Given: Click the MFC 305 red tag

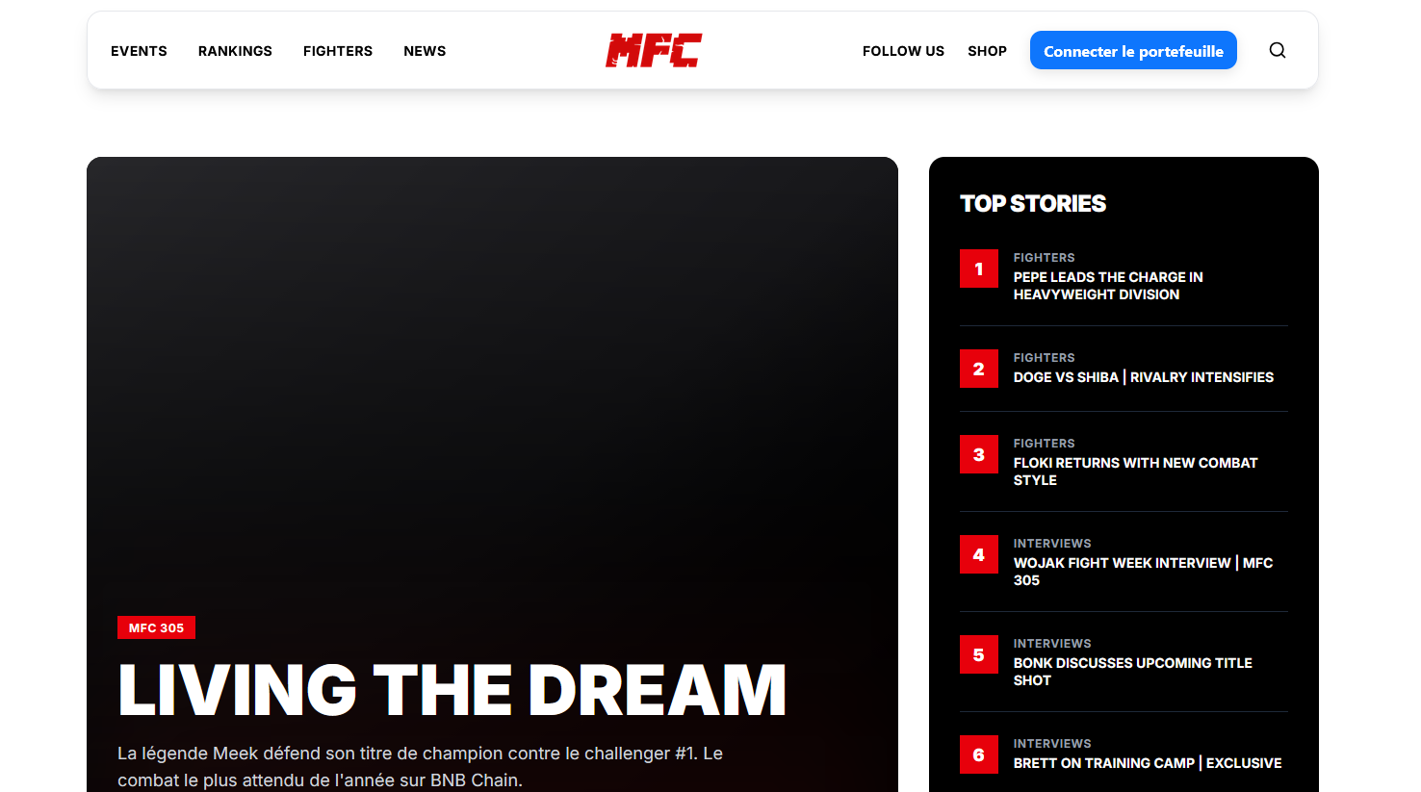Looking at the screenshot, I should [x=156, y=627].
